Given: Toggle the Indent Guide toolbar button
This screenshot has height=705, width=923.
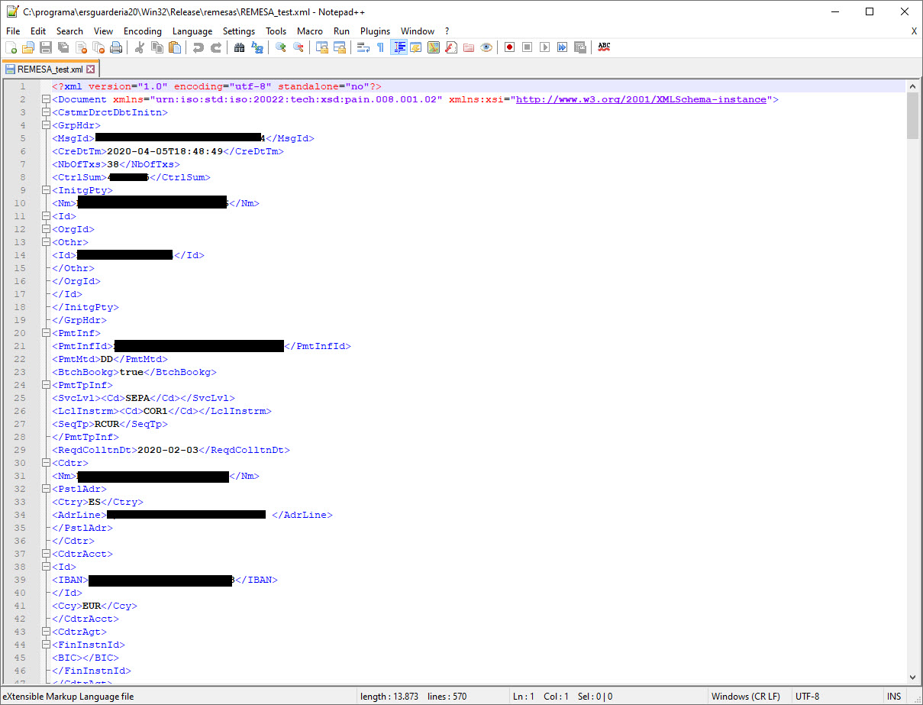Looking at the screenshot, I should [x=399, y=47].
